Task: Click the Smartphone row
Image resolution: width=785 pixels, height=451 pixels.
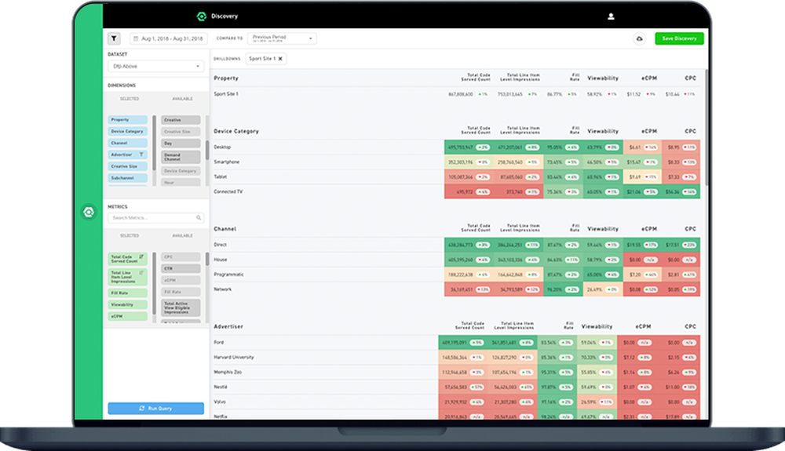Action: pyautogui.click(x=456, y=162)
